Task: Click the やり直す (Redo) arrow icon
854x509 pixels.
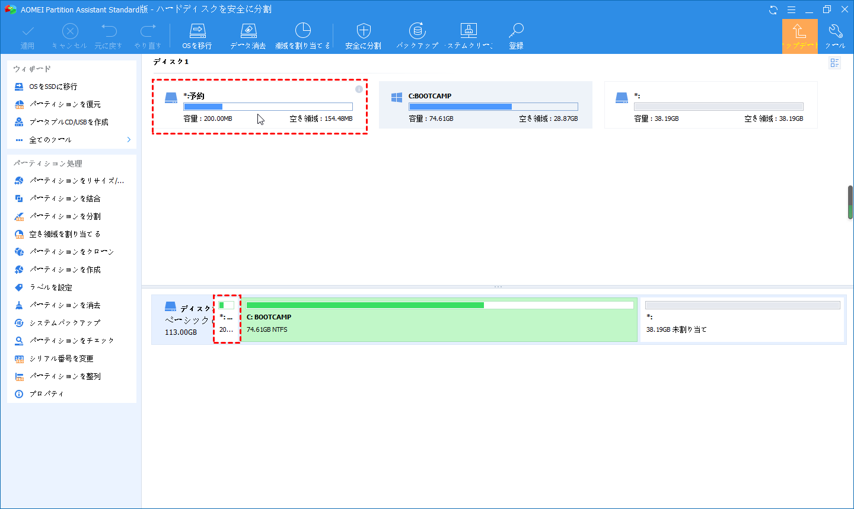Action: (148, 31)
